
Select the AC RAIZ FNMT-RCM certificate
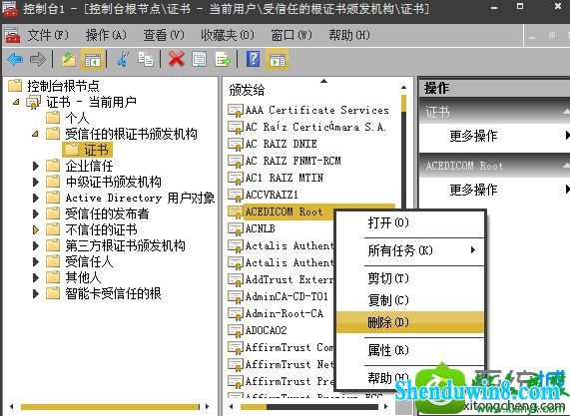tap(293, 161)
